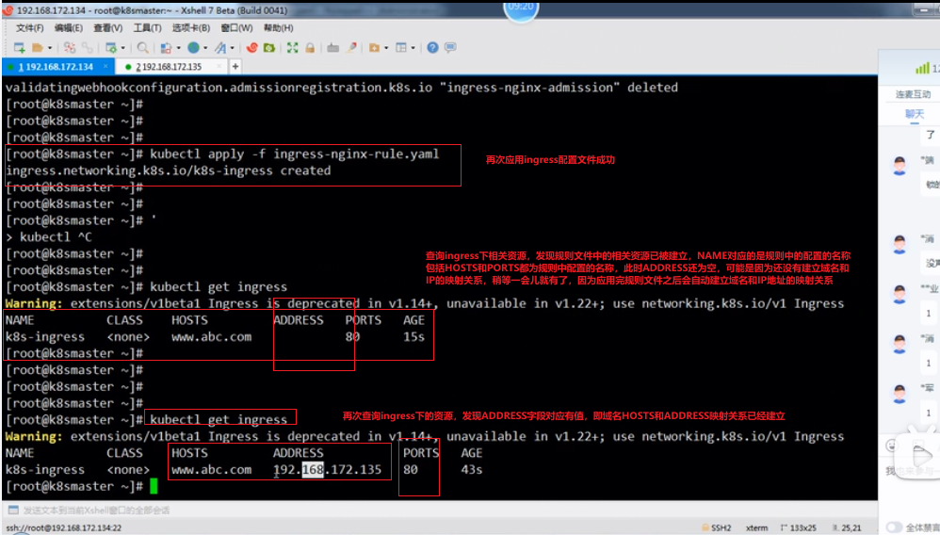Expand the Font icon dropdown arrow
940x535 pixels.
(233, 48)
